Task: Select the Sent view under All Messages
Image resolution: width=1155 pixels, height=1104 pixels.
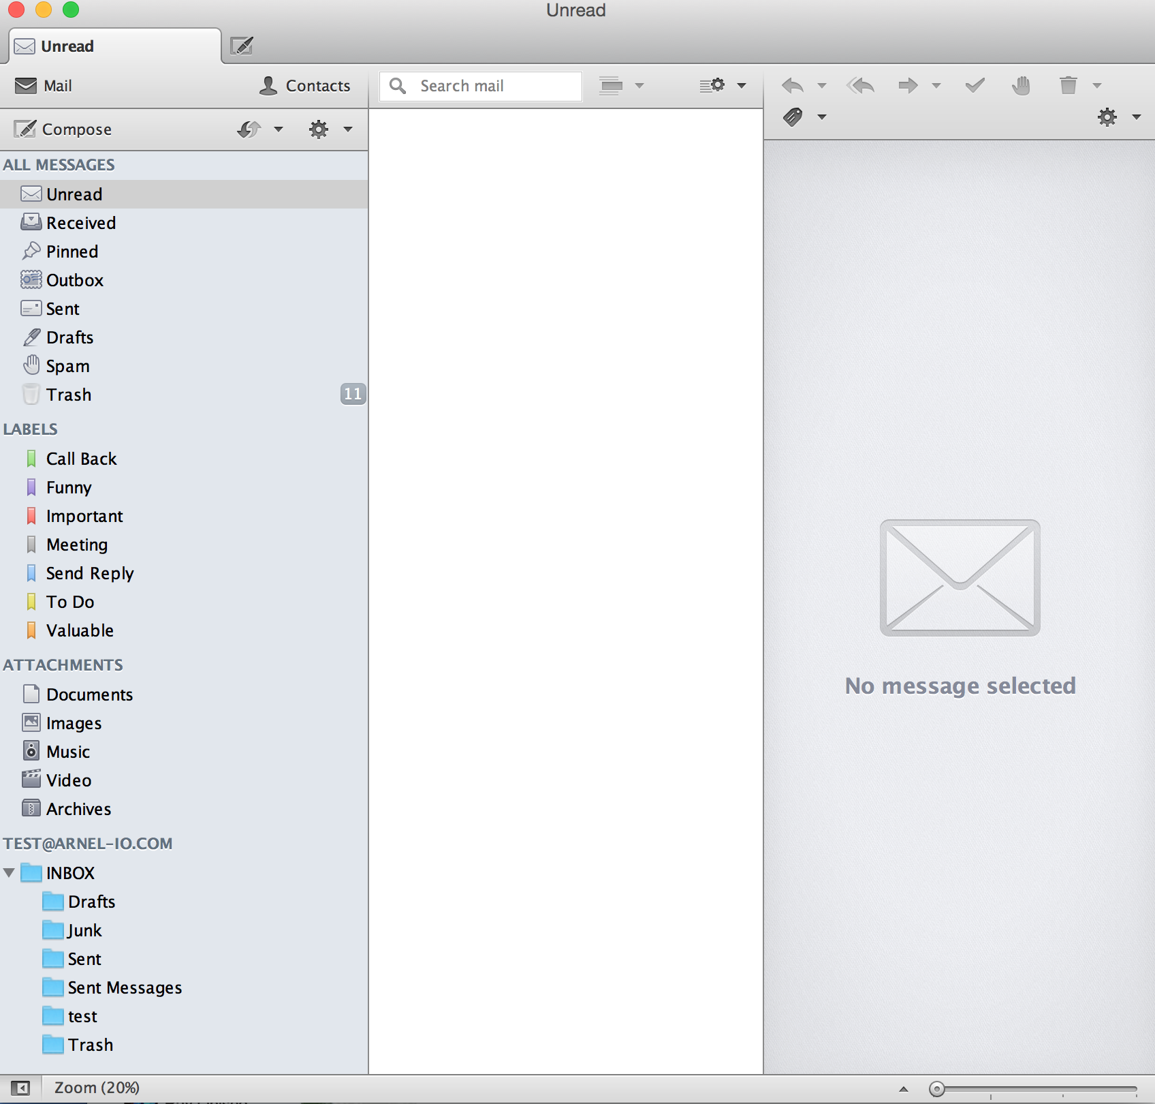Action: 184,309
